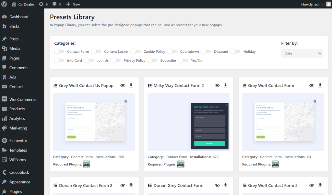Toggle the Cookie Policy category
The image size is (332, 195).
[x=136, y=51]
